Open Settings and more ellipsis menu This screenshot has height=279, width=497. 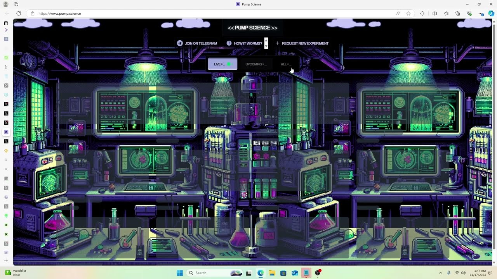481,14
